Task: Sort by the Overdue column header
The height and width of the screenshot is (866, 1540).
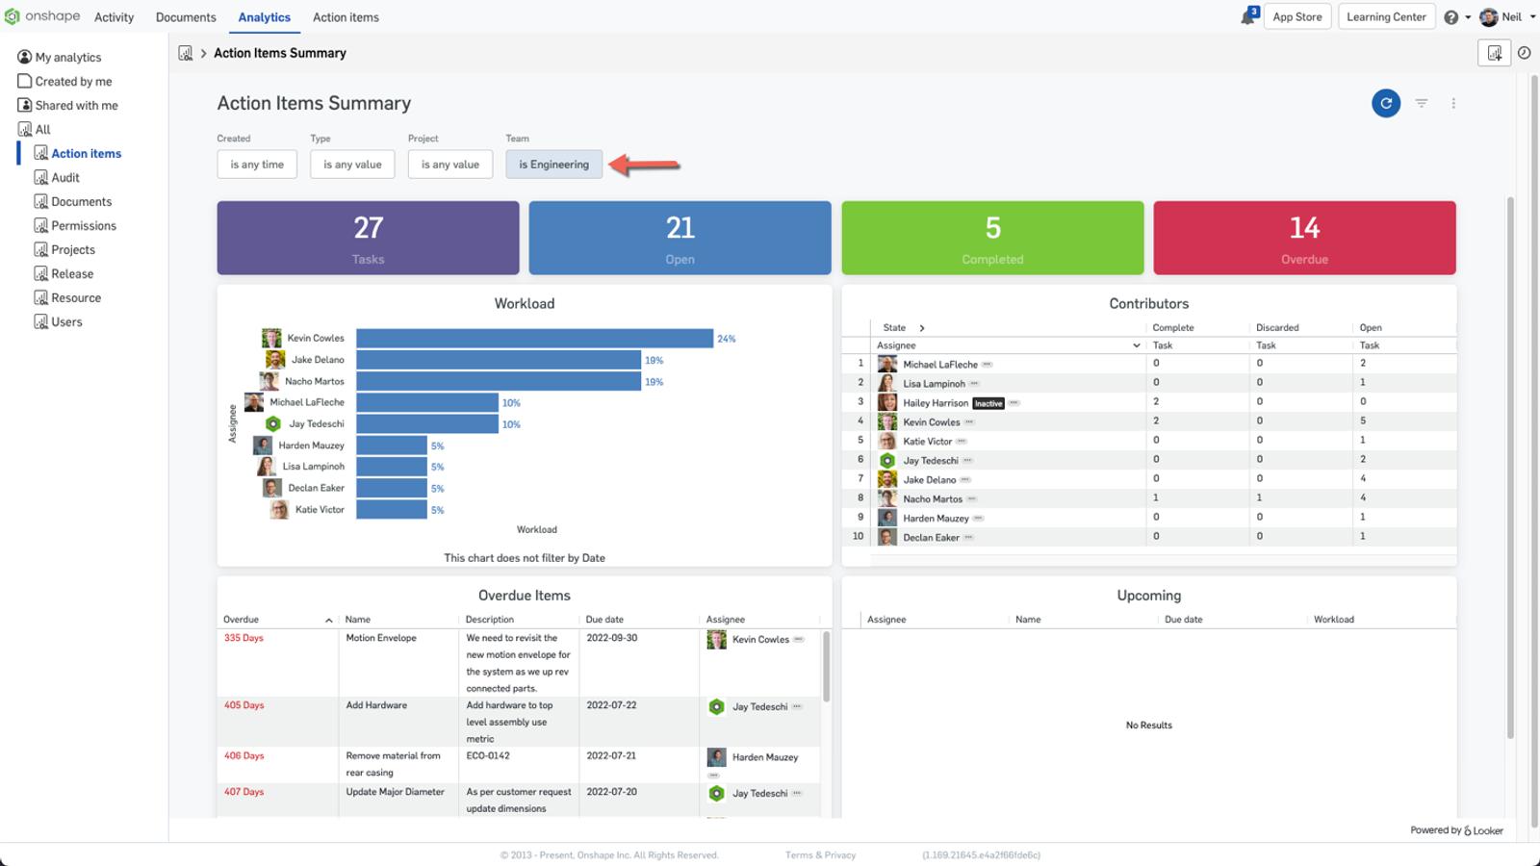Action: coord(242,620)
